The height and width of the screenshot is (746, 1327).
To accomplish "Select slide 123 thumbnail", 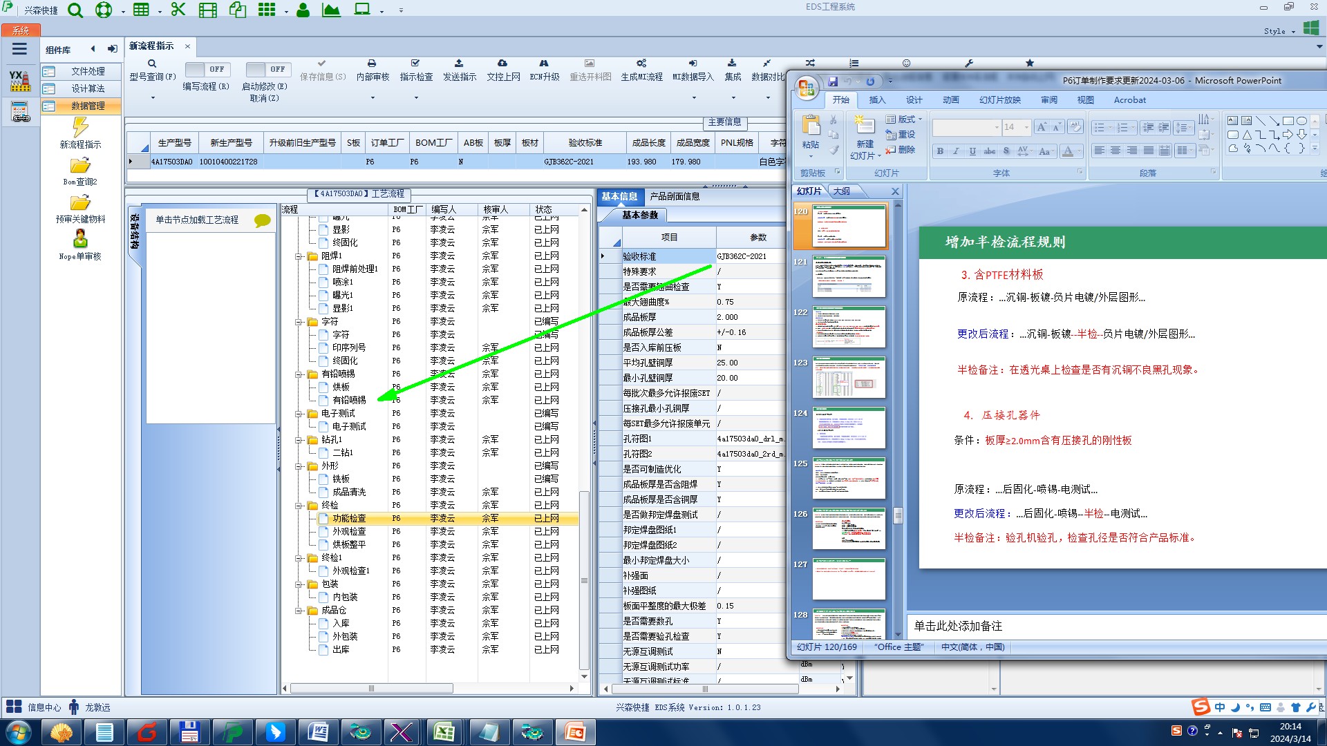I will [x=849, y=377].
